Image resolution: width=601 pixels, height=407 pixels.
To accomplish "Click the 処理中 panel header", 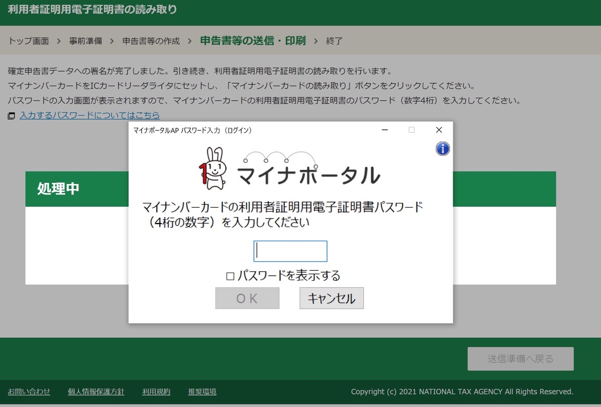I will [x=290, y=189].
